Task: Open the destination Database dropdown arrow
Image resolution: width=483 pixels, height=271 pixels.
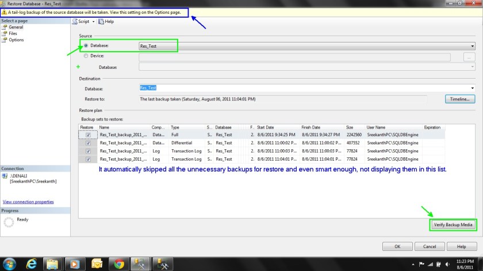Action: tap(472, 88)
